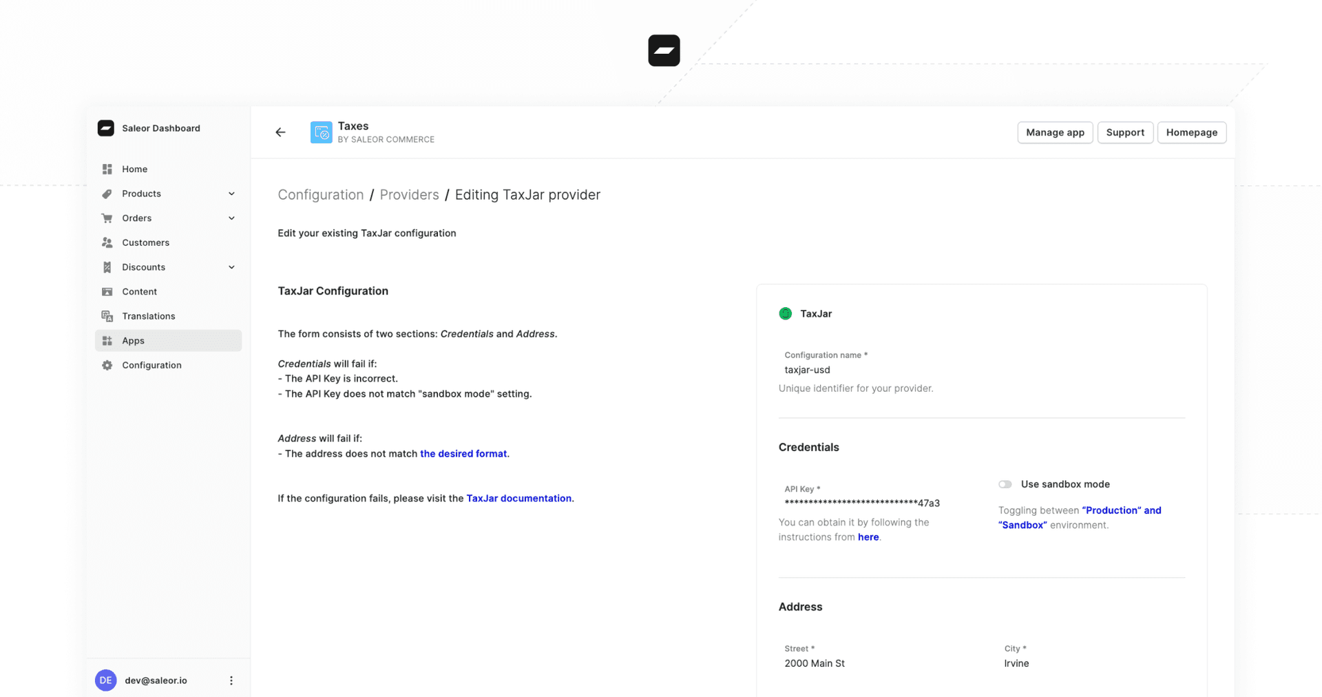Open the "Production" and "Sandbox" link
The height and width of the screenshot is (697, 1322).
point(1080,517)
